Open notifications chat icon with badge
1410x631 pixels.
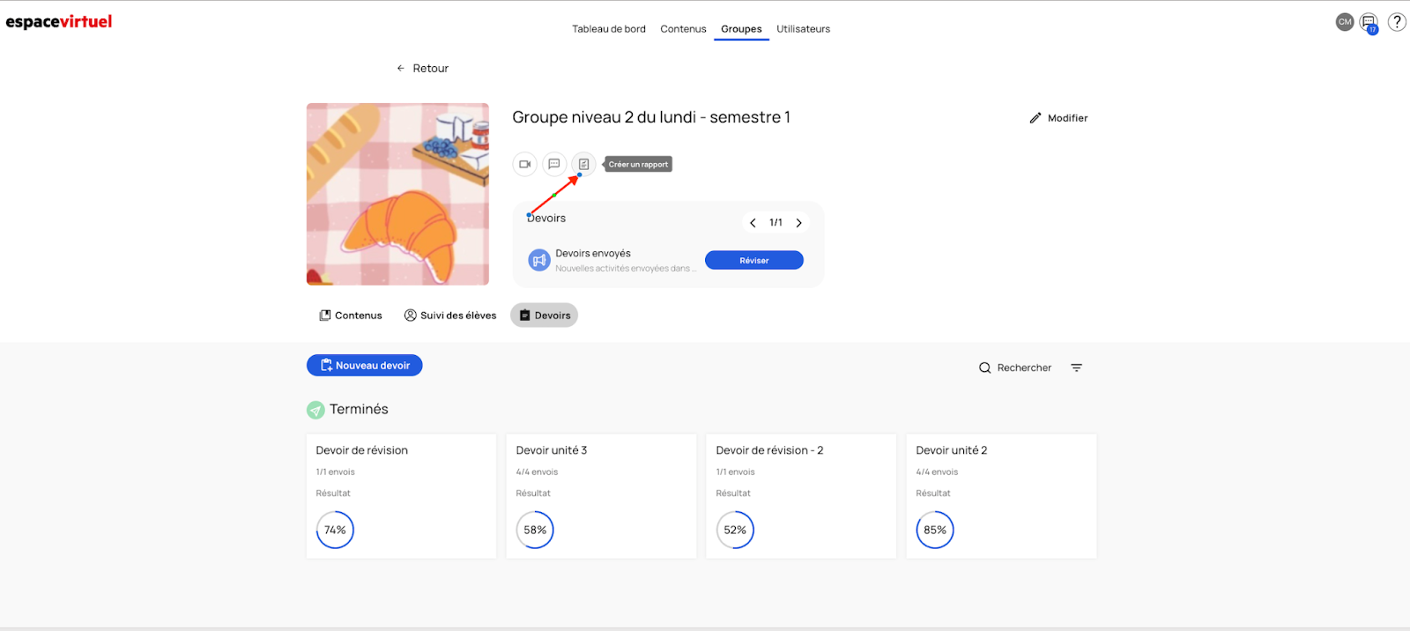pyautogui.click(x=1369, y=23)
